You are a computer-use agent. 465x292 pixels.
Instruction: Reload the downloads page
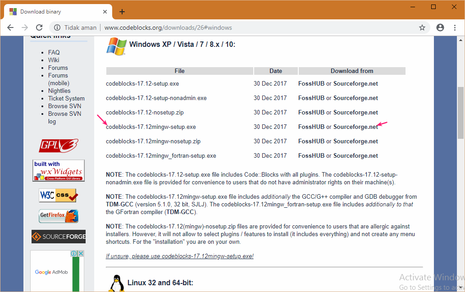tap(39, 27)
